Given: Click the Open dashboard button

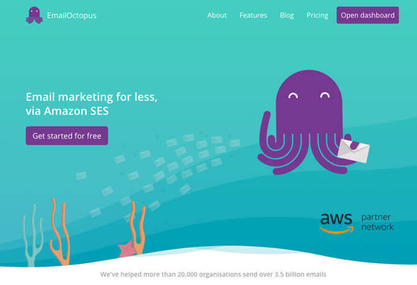Looking at the screenshot, I should (x=368, y=15).
